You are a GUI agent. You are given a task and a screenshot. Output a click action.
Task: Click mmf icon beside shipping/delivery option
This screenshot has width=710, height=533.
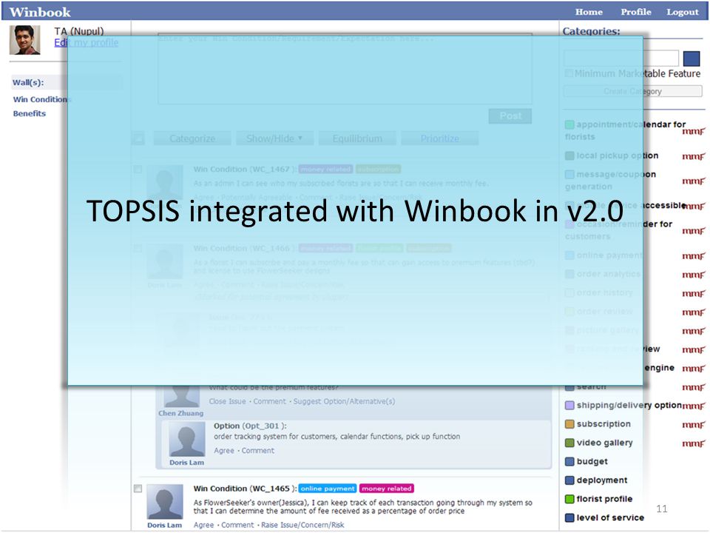pyautogui.click(x=693, y=406)
